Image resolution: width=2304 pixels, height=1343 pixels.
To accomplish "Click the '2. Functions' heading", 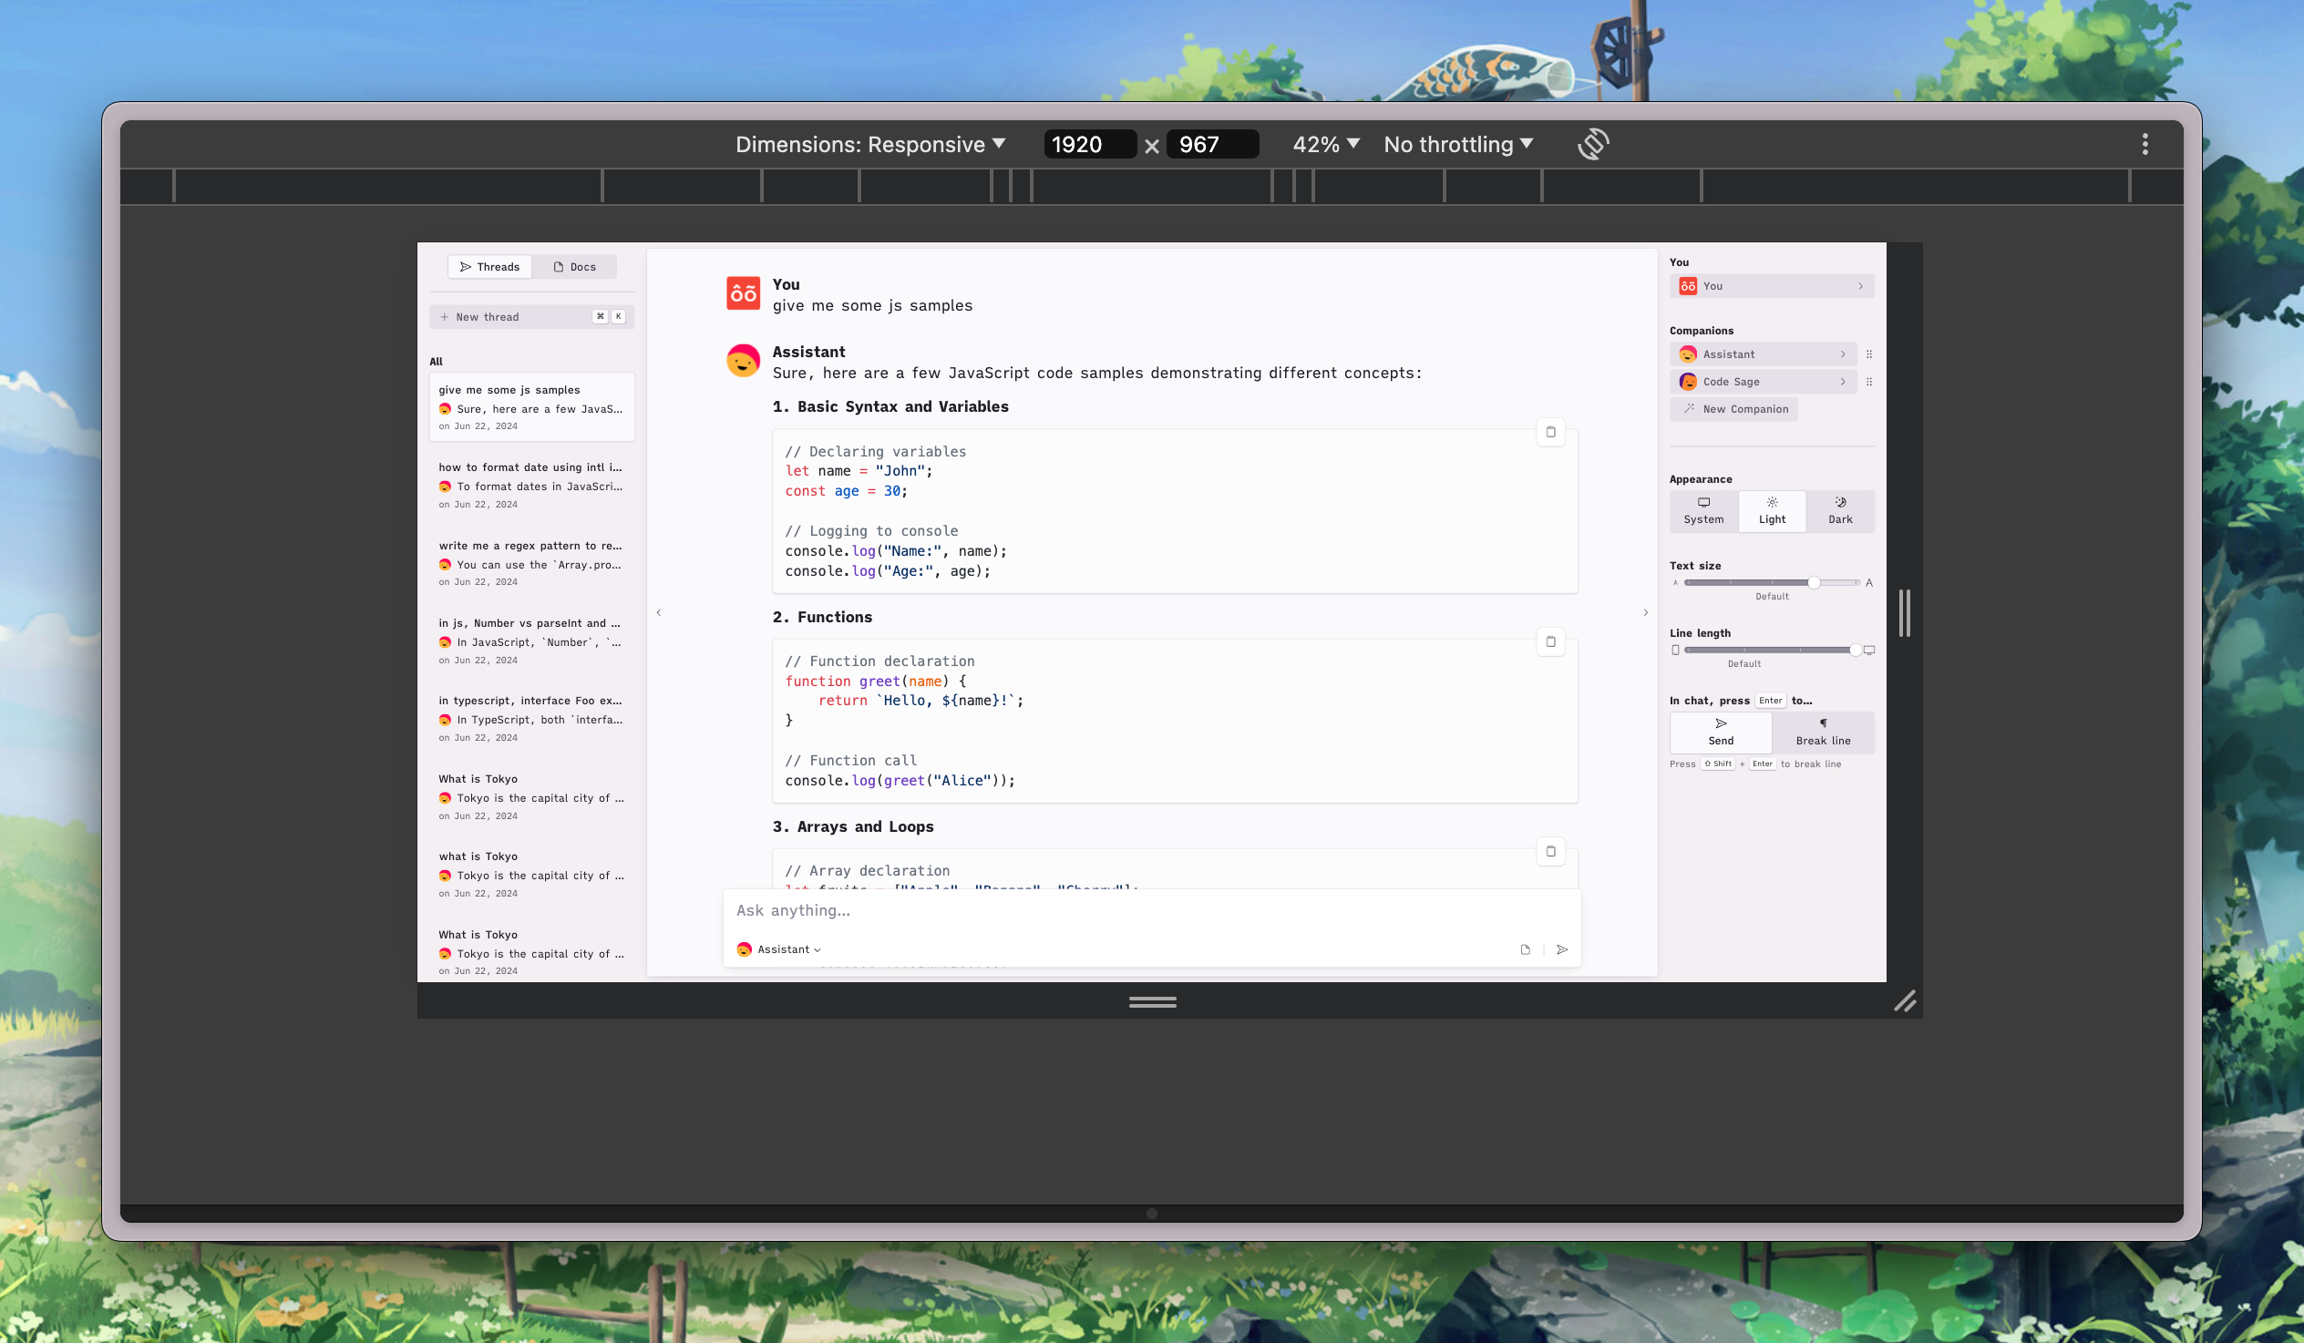I will click(x=822, y=617).
